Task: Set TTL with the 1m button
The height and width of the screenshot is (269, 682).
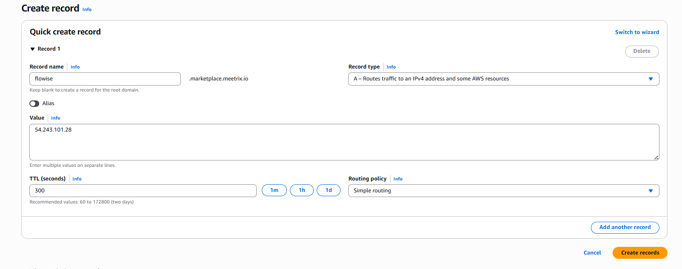Action: (x=274, y=190)
